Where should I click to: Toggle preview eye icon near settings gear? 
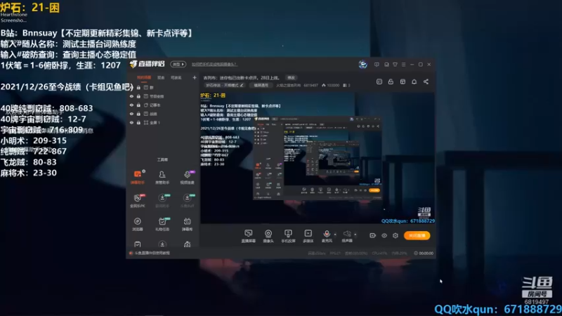click(384, 235)
